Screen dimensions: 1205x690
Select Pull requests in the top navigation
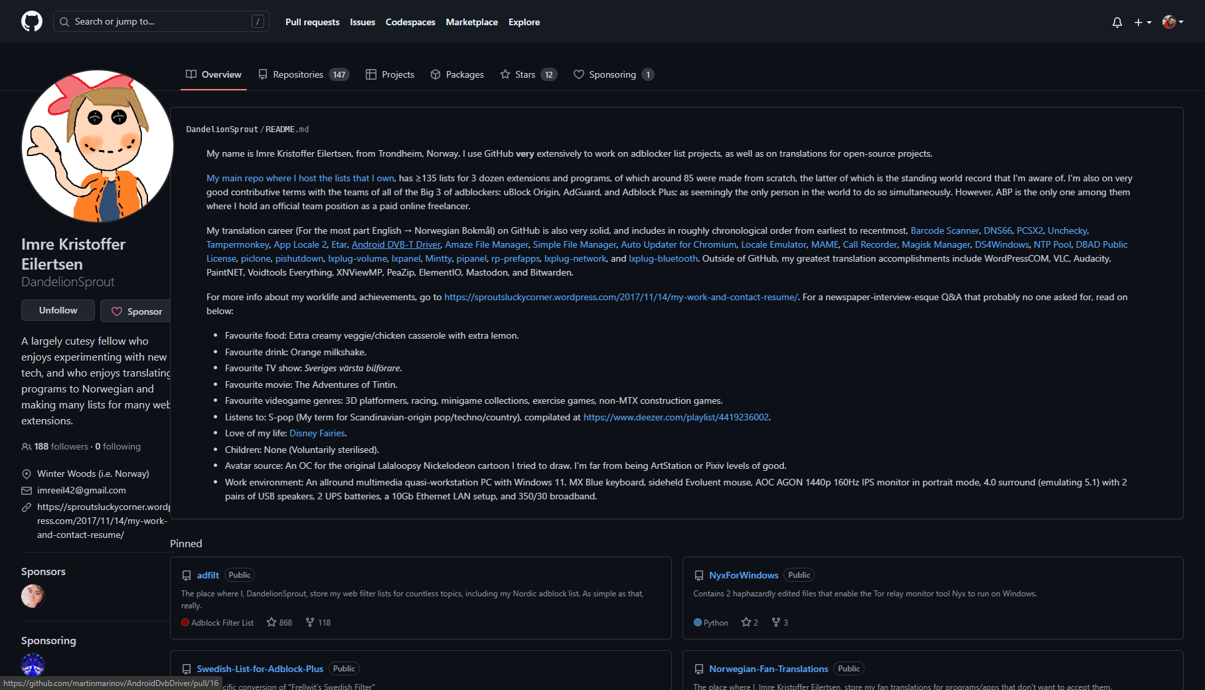pos(312,22)
